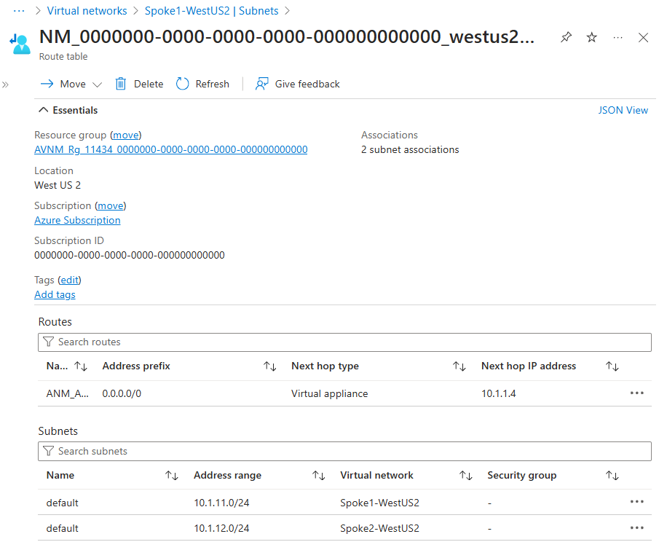Open JSON View link

pyautogui.click(x=623, y=110)
